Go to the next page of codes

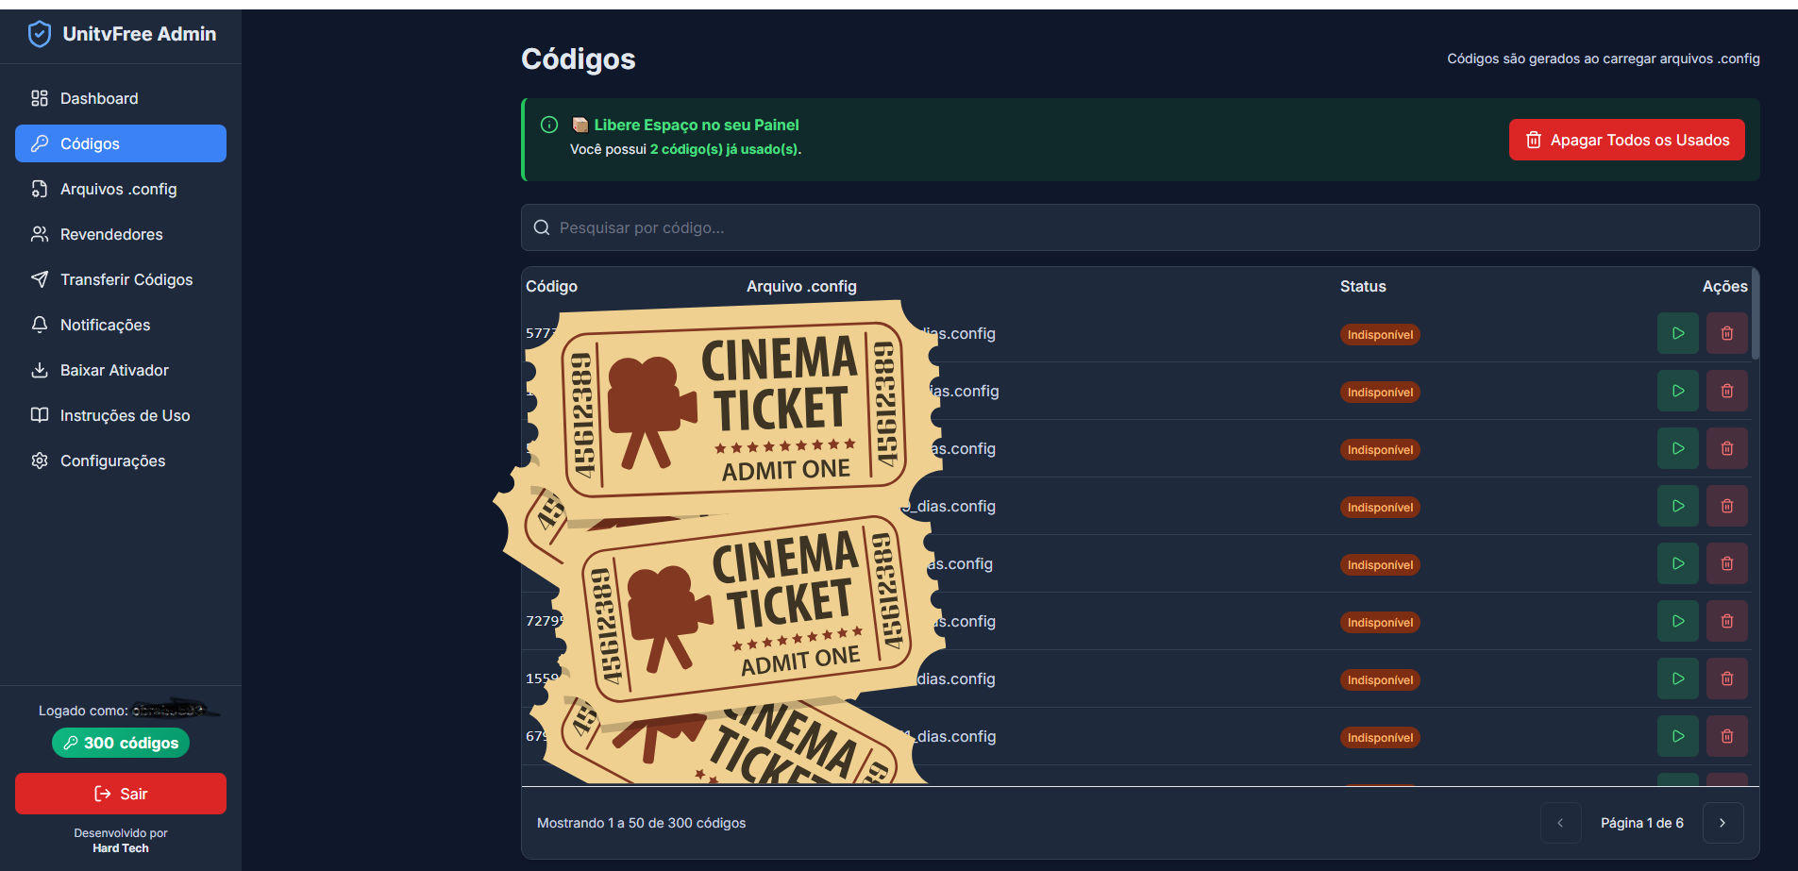click(x=1722, y=823)
